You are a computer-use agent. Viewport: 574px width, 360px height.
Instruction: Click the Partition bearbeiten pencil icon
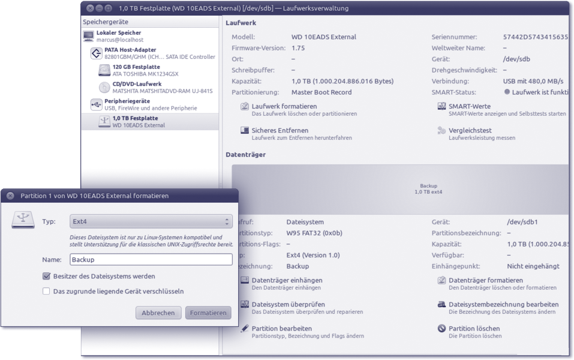pos(245,329)
